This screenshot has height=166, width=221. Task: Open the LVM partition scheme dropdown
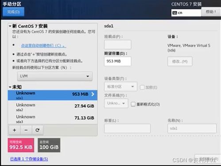(55, 76)
